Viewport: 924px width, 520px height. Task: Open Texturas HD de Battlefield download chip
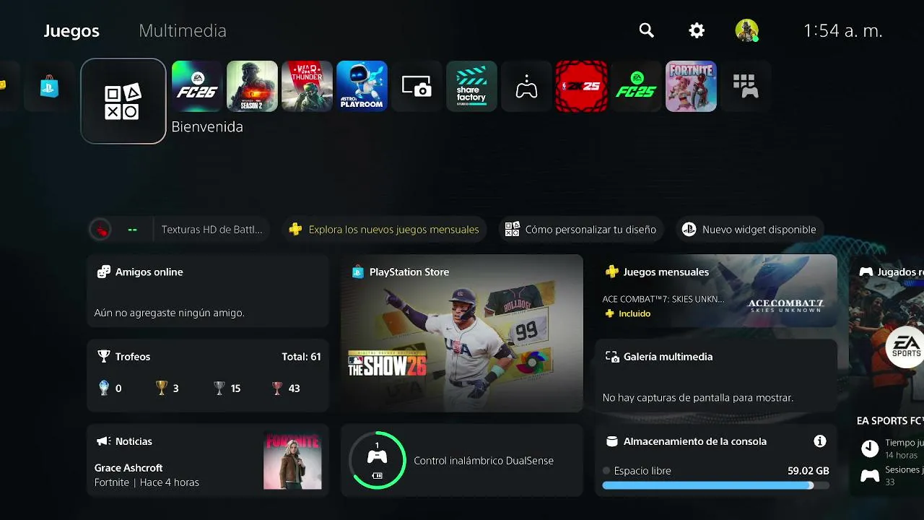pyautogui.click(x=179, y=230)
